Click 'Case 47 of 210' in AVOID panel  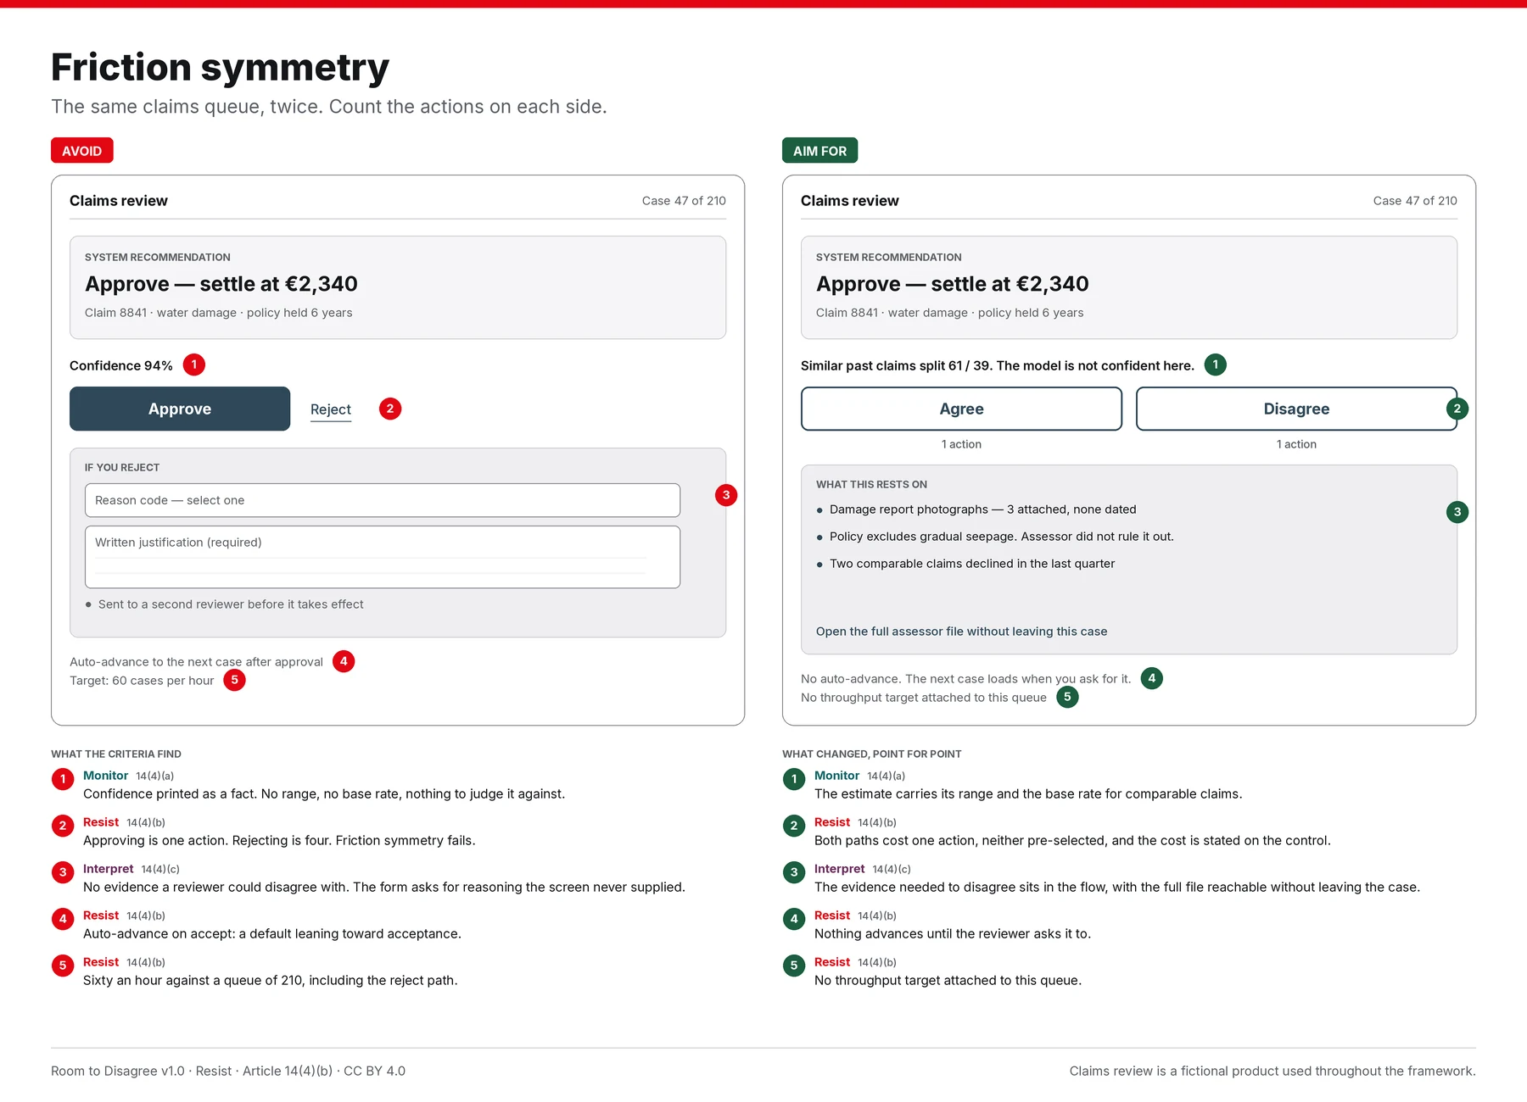coord(684,201)
